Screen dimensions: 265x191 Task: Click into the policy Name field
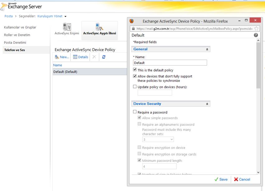pyautogui.click(x=170, y=63)
